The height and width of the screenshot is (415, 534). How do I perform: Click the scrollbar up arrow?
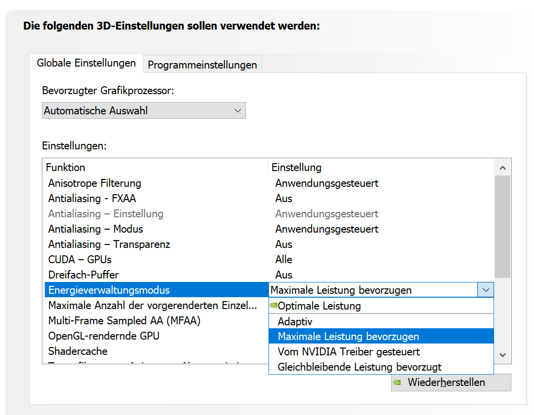(502, 168)
